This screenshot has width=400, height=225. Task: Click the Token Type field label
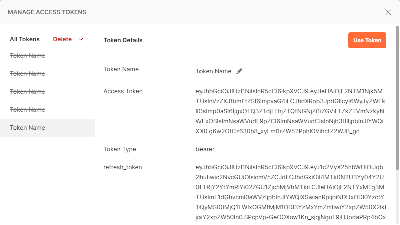point(120,149)
